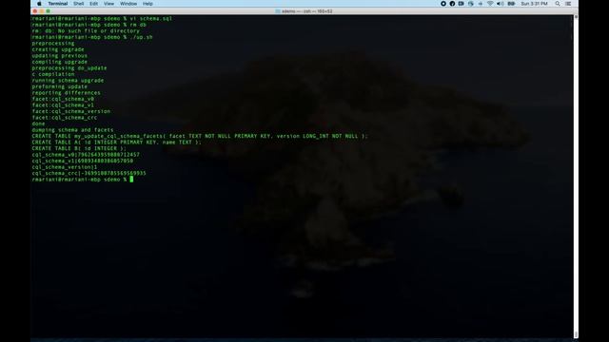
Task: Click the 'compiling upgrade' output line
Action: (59, 62)
